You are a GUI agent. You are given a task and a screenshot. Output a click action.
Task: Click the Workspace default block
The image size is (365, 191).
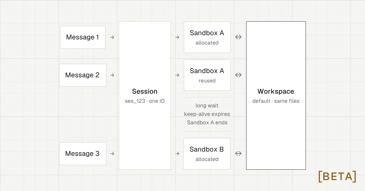[x=276, y=95]
